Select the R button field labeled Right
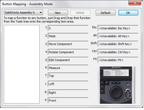144x110 pixels. 68,93
